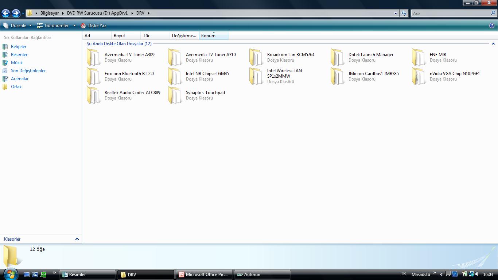Image resolution: width=498 pixels, height=280 pixels.
Task: Click the green quick launch icon
Action: [x=43, y=275]
